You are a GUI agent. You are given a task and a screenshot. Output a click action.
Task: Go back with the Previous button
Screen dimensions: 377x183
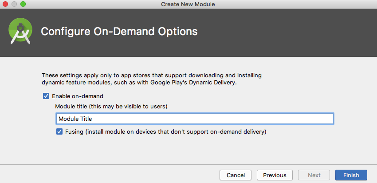(275, 175)
